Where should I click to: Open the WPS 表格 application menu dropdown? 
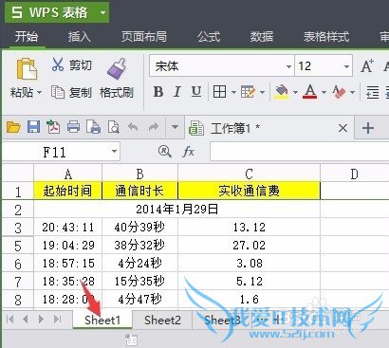tap(102, 13)
